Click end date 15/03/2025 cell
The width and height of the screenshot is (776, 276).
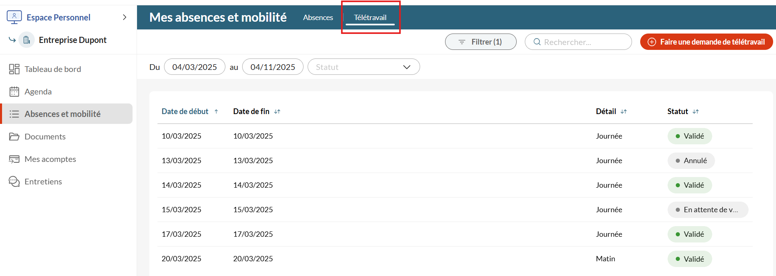(253, 209)
